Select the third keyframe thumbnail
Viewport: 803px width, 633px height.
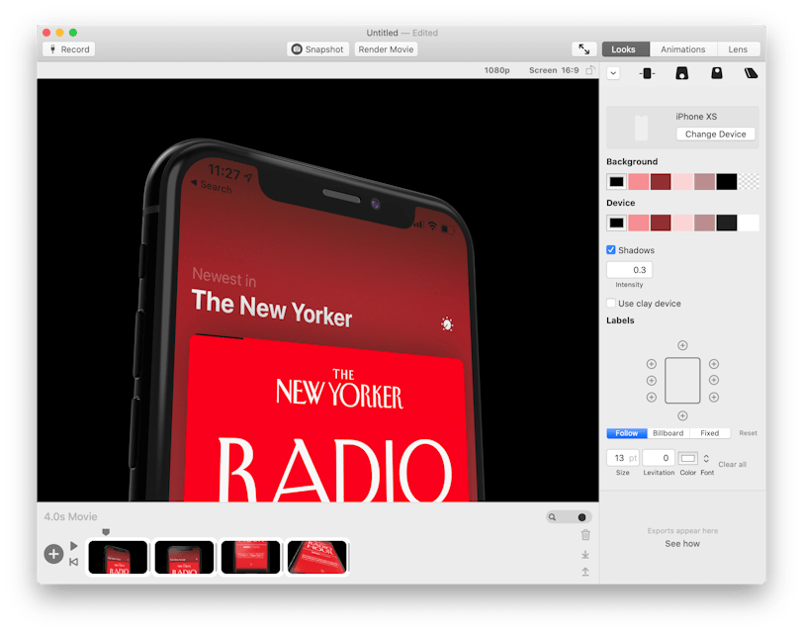click(x=251, y=557)
